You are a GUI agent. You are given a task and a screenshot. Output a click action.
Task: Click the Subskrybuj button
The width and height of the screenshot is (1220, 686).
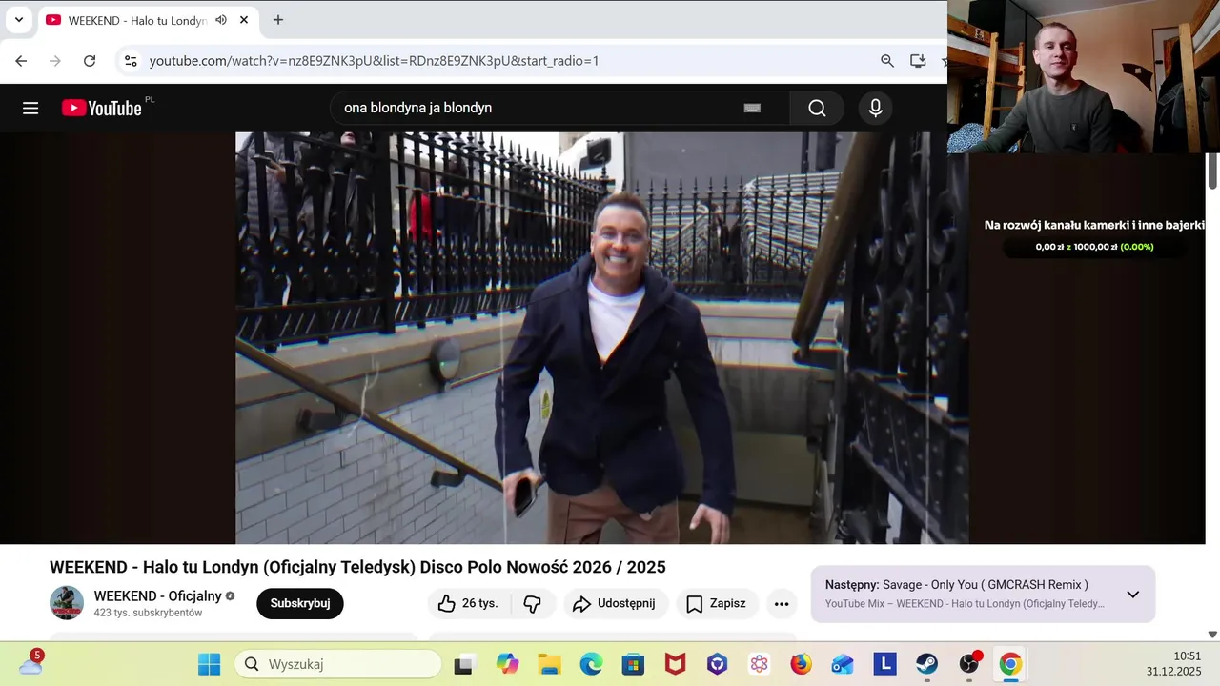pos(300,603)
